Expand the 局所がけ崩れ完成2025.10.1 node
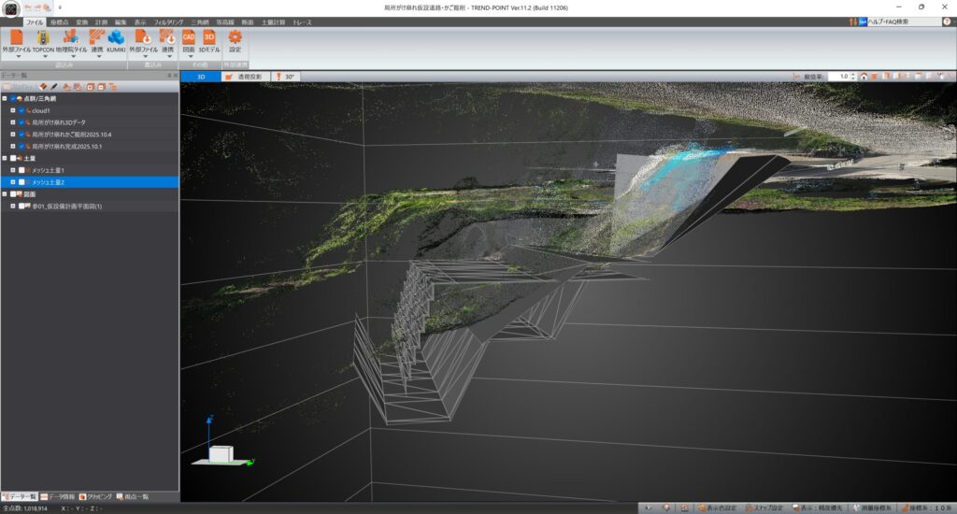 point(13,147)
